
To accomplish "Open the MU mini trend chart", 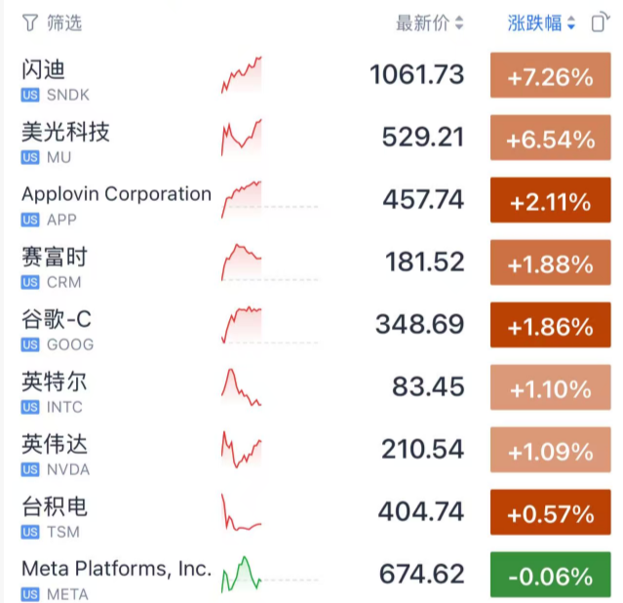I will [242, 138].
